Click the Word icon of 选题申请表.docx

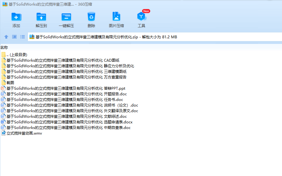(x=3, y=122)
